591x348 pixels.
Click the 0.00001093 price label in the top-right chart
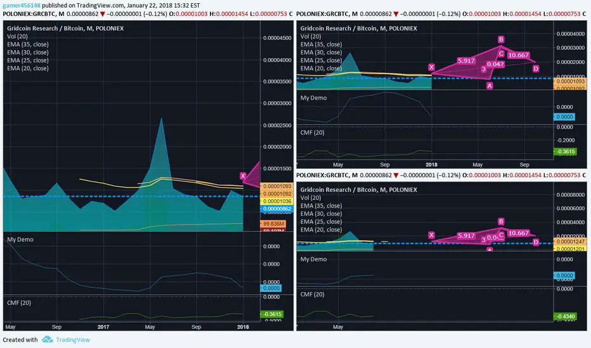pyautogui.click(x=570, y=81)
